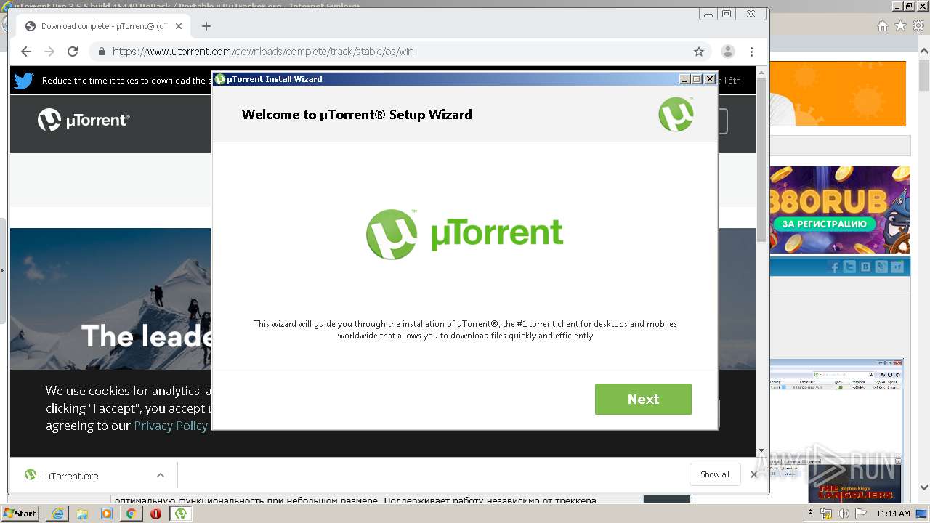This screenshot has width=930, height=523.
Task: Click the orange banner ad in IE
Action: pos(838,94)
